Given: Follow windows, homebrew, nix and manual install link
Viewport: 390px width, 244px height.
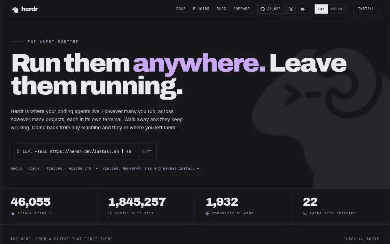Looking at the screenshot, I should coord(151,168).
